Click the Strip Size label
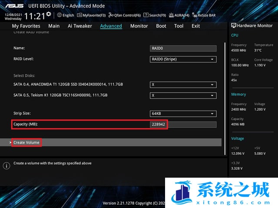Screen dimensions: 278x208 [22, 114]
